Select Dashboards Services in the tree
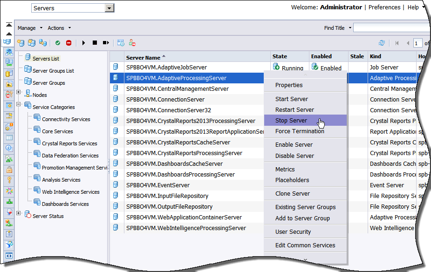Screen dimensions: 431x272 (x=65, y=204)
